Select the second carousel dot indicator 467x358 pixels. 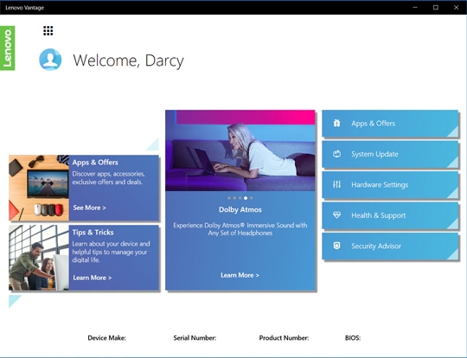coord(234,198)
